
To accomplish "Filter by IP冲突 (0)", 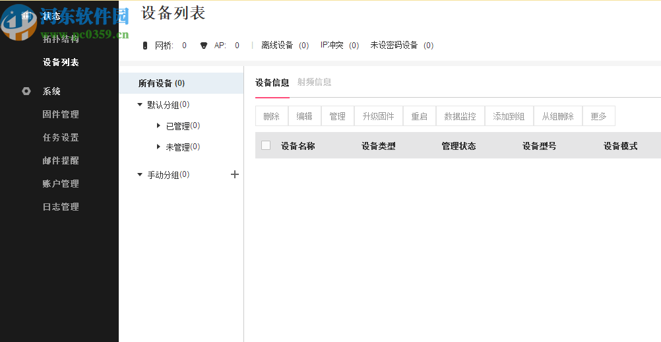I will (340, 45).
